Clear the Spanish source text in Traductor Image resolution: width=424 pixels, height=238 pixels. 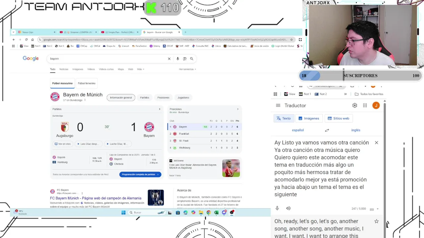[x=376, y=142]
